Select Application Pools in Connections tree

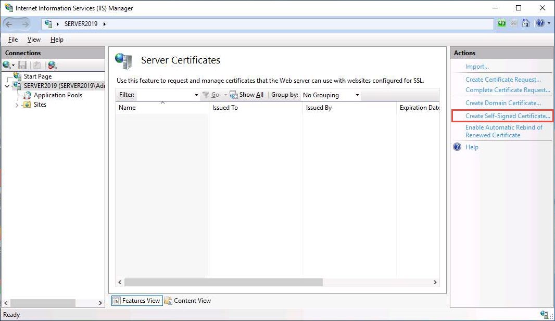coord(58,95)
